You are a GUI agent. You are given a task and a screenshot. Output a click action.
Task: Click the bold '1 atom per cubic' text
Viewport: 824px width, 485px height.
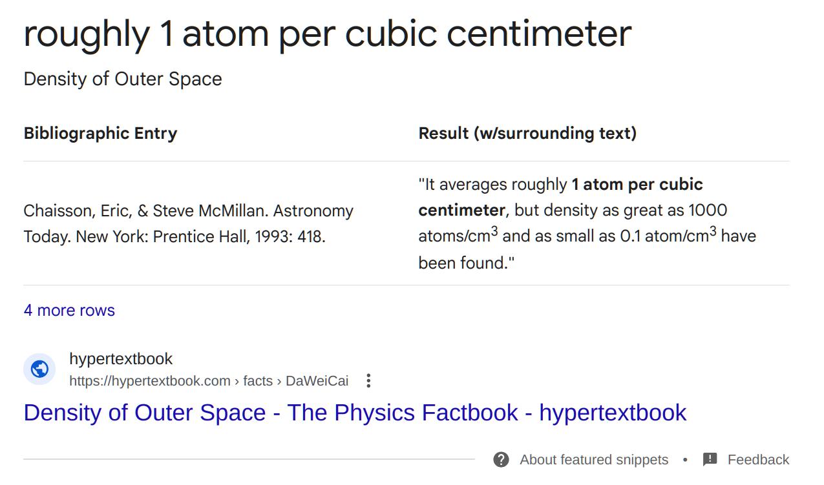637,184
